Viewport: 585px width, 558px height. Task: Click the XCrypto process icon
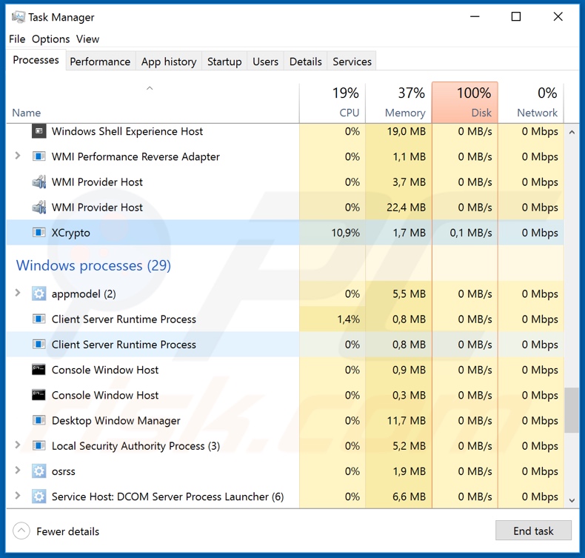click(x=39, y=233)
